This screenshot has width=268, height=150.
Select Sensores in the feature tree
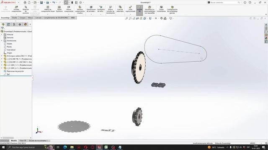click(x=10, y=37)
